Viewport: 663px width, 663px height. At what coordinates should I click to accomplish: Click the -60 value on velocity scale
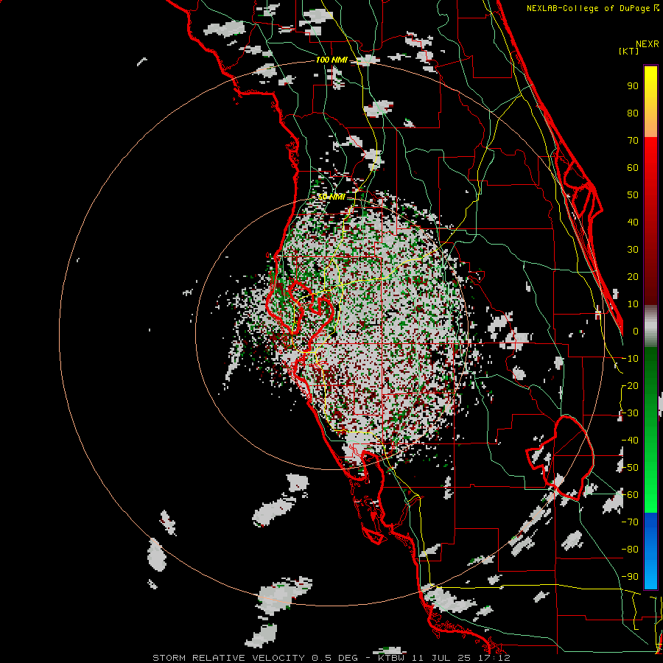(630, 495)
